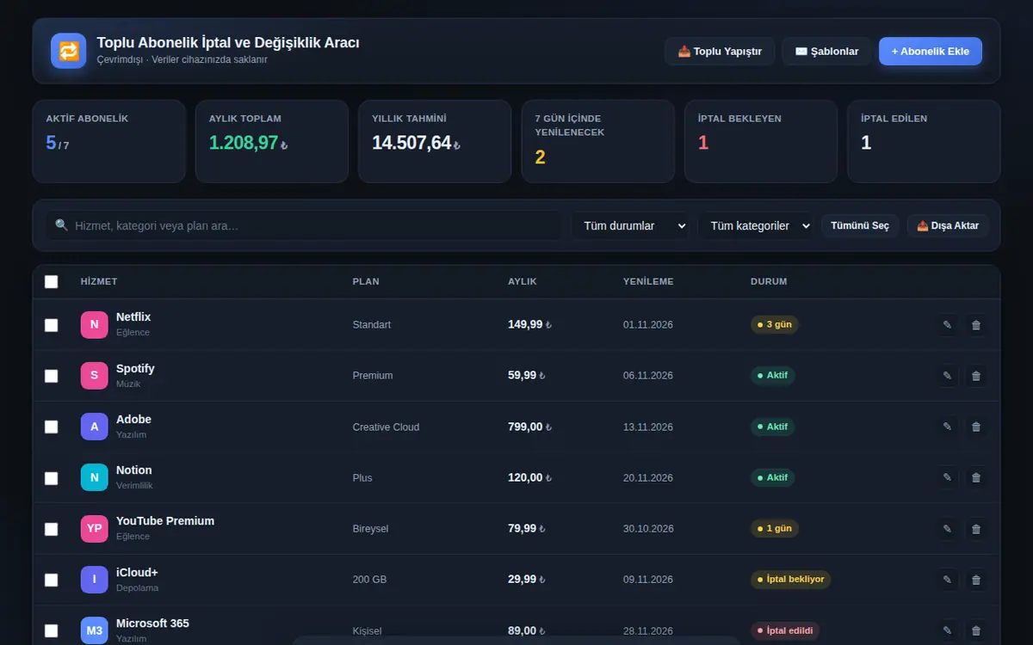This screenshot has height=645, width=1033.
Task: Export data with 'Dışa Aktar' button
Action: [x=948, y=225]
